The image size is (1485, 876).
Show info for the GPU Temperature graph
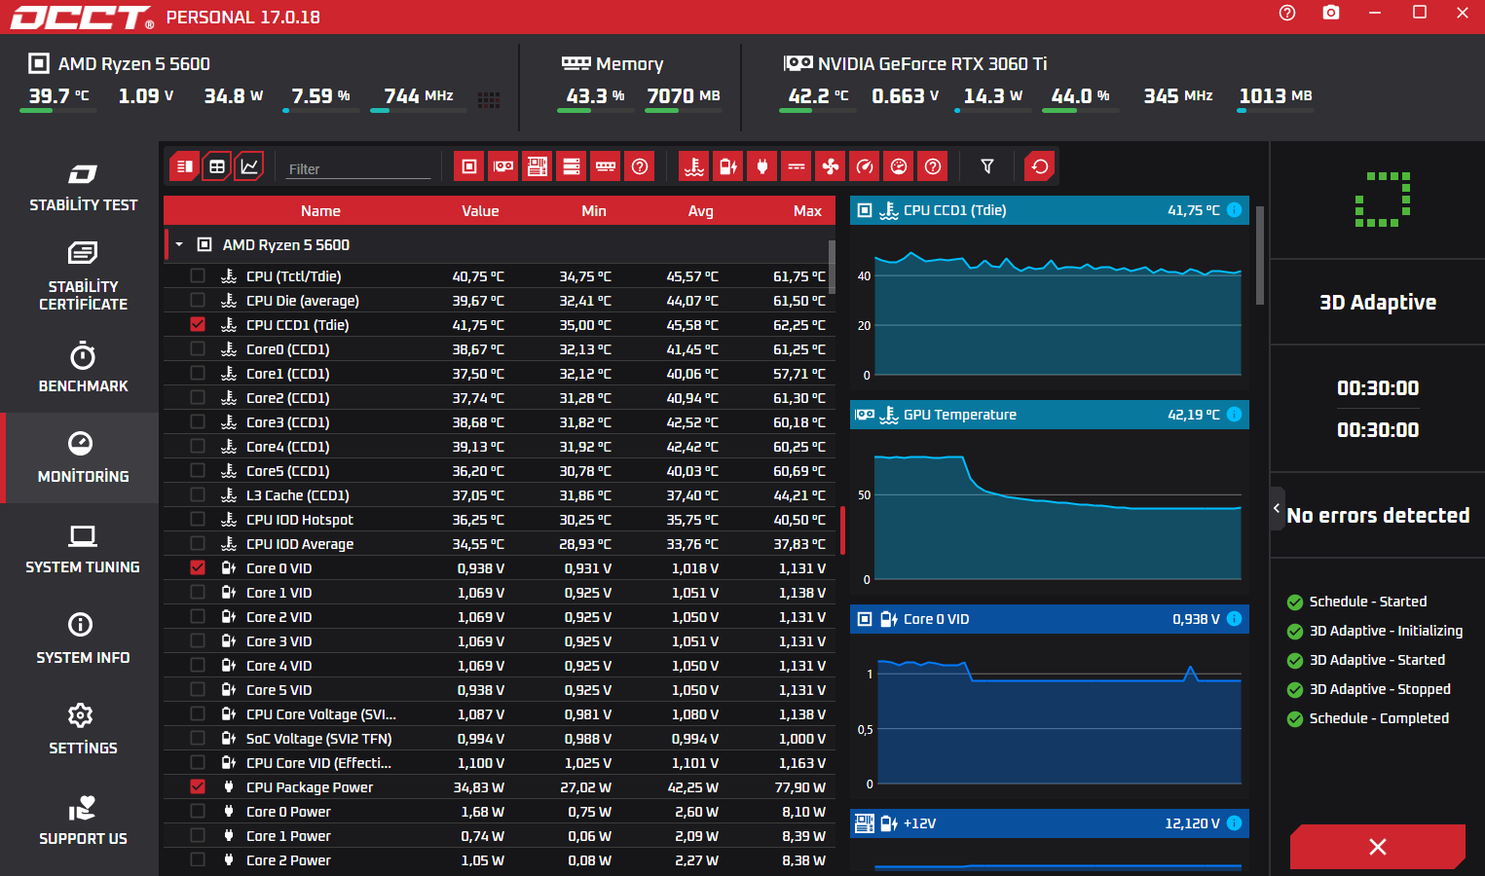(1235, 415)
